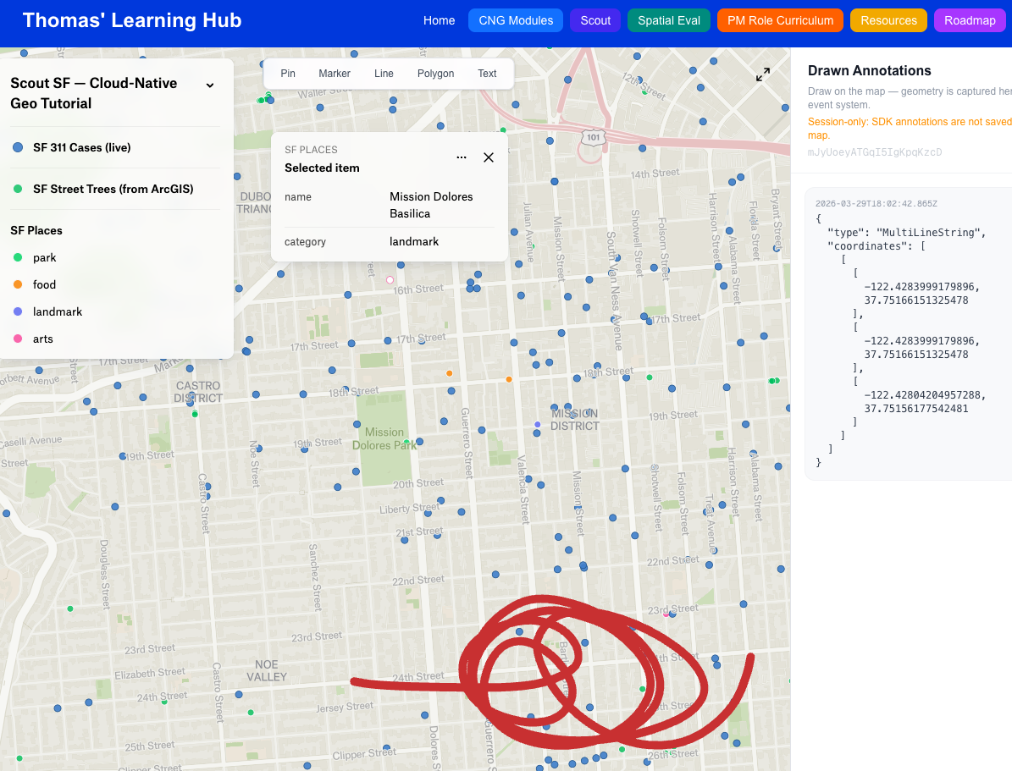Open the Resources page

point(888,20)
